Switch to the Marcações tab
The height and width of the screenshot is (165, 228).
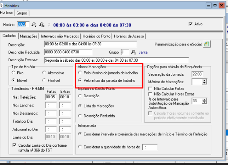pos(29,36)
